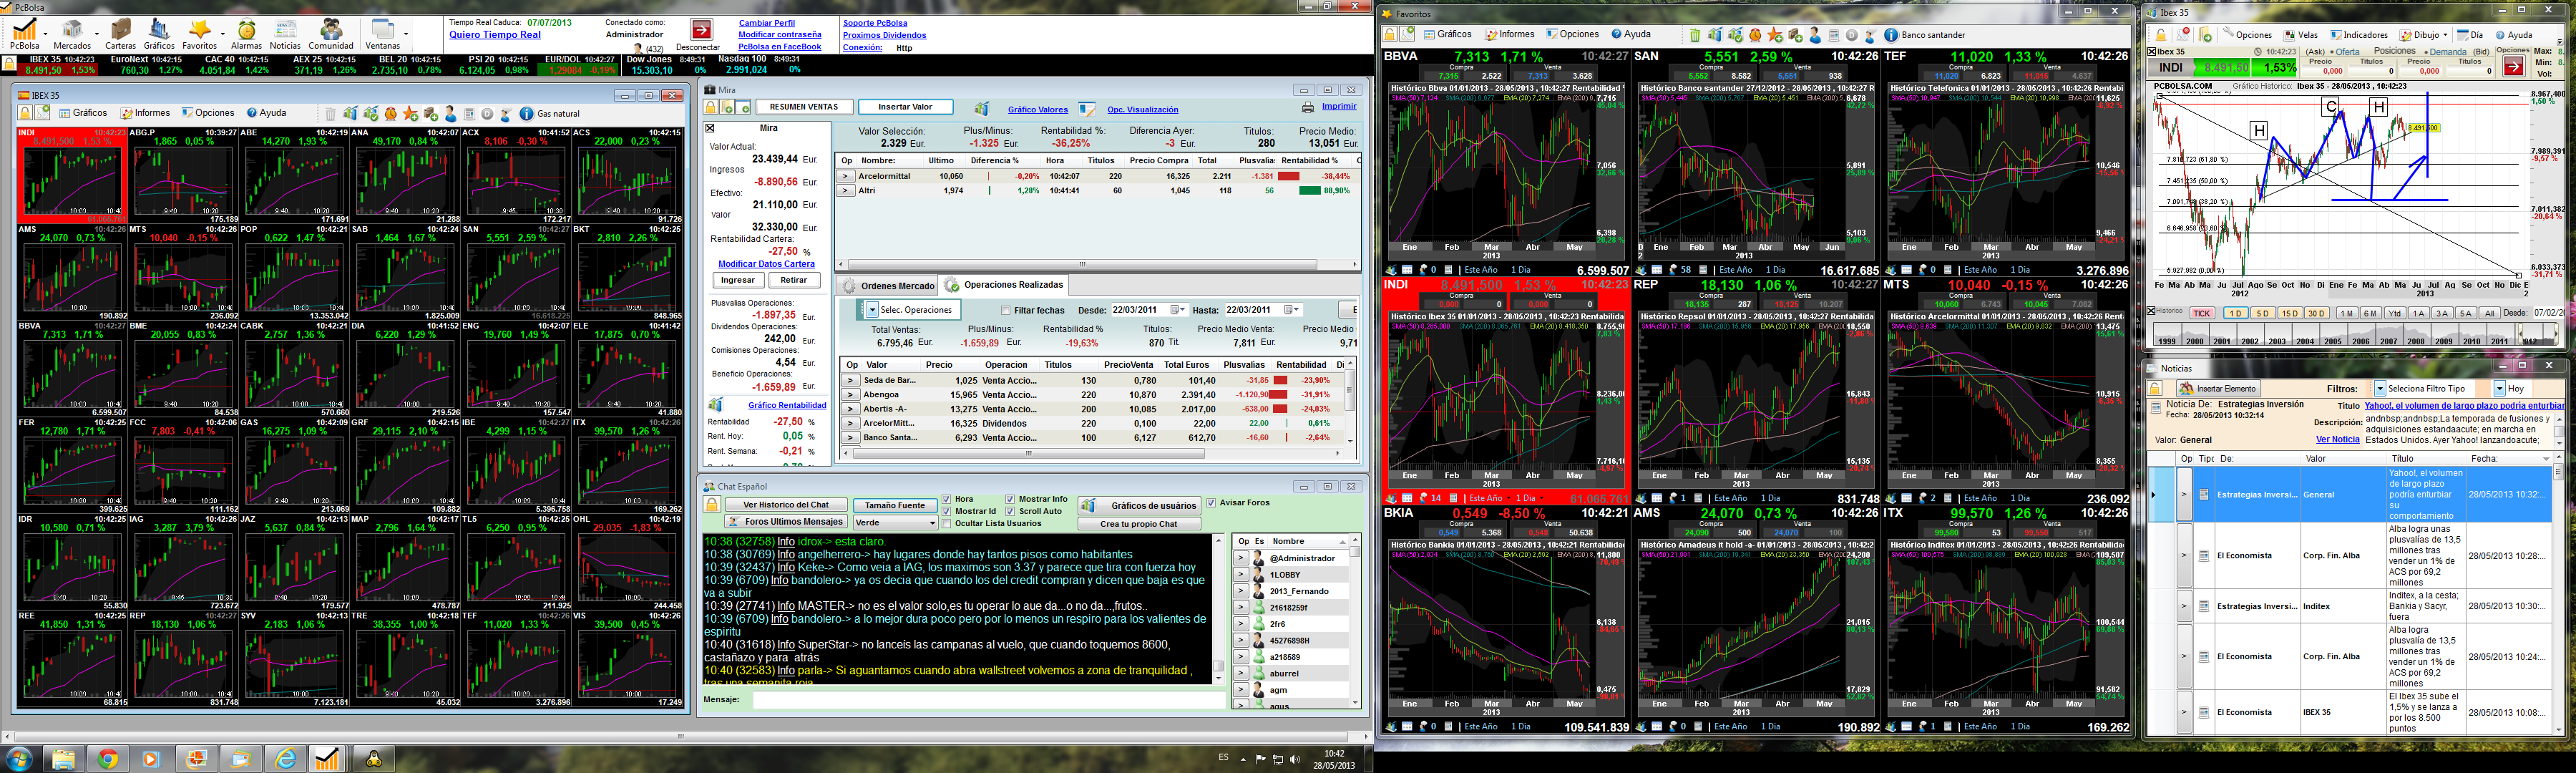
Task: Toggle the Mostrar Id checkbox
Action: [947, 511]
